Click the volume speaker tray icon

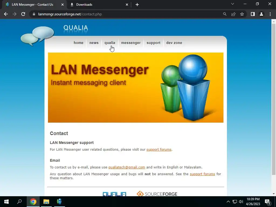coord(241,202)
